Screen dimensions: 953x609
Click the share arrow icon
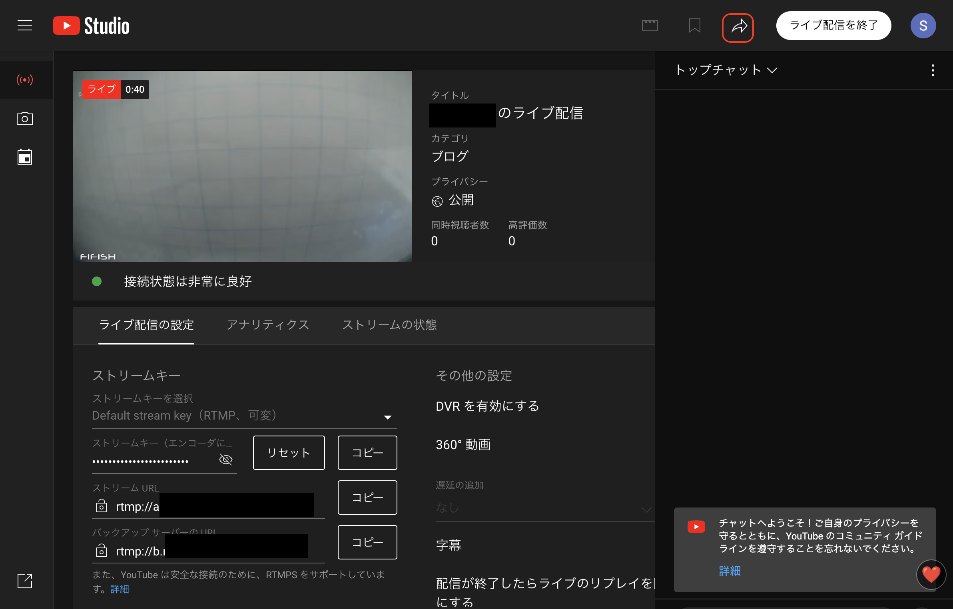click(x=738, y=27)
